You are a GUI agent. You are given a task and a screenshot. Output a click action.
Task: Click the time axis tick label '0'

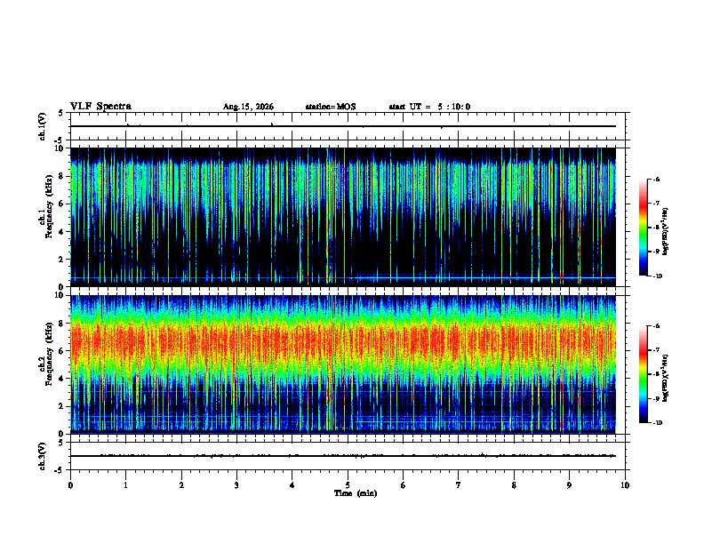point(70,485)
